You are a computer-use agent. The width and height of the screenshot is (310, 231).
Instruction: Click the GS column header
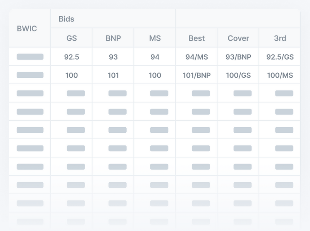click(x=71, y=38)
